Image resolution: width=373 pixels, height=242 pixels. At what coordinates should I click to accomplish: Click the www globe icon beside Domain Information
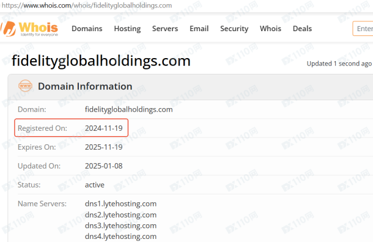point(25,86)
